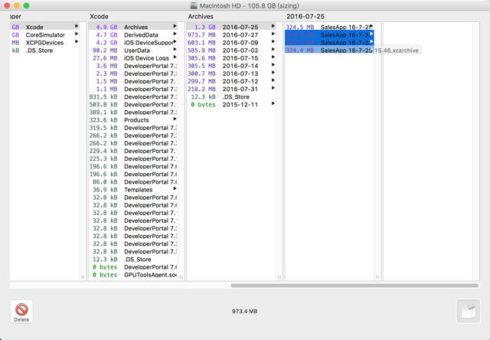Select the 2016-07-13 folder of 300.7 MB

coord(231,74)
